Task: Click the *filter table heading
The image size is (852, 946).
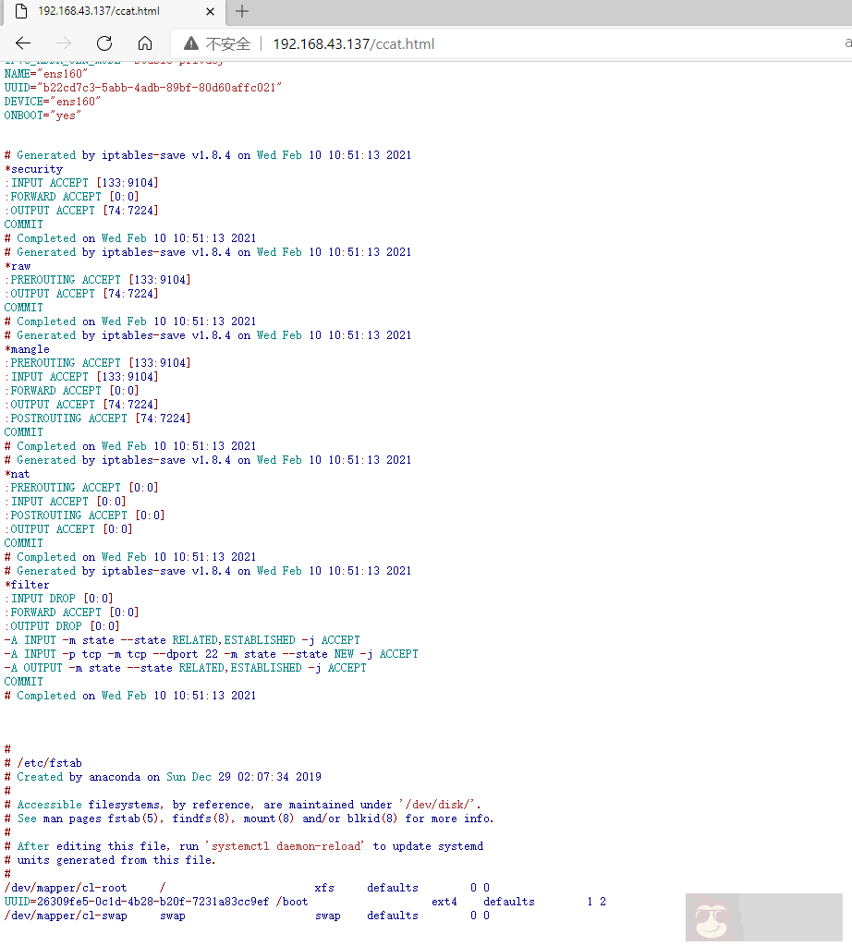Action: pos(27,585)
